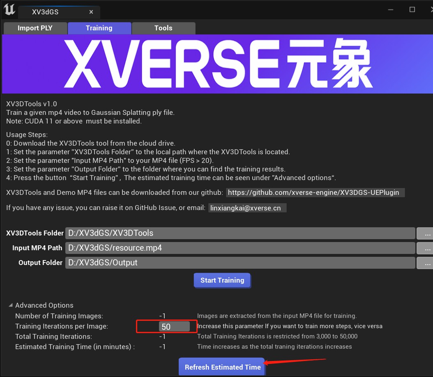
Task: Switch to the Tools tab
Action: tap(164, 28)
